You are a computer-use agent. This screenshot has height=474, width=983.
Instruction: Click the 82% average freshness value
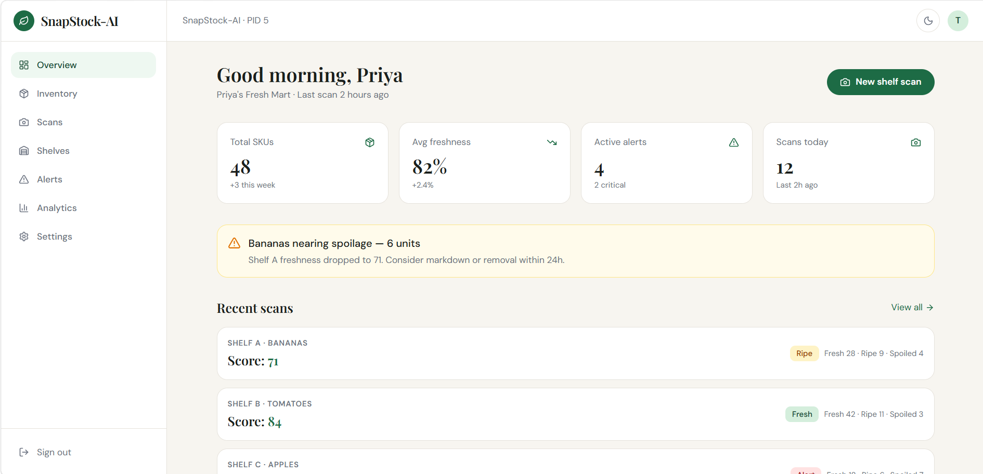coord(430,167)
